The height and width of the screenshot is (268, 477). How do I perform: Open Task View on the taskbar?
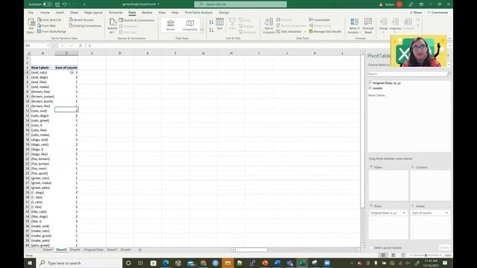coord(140,263)
